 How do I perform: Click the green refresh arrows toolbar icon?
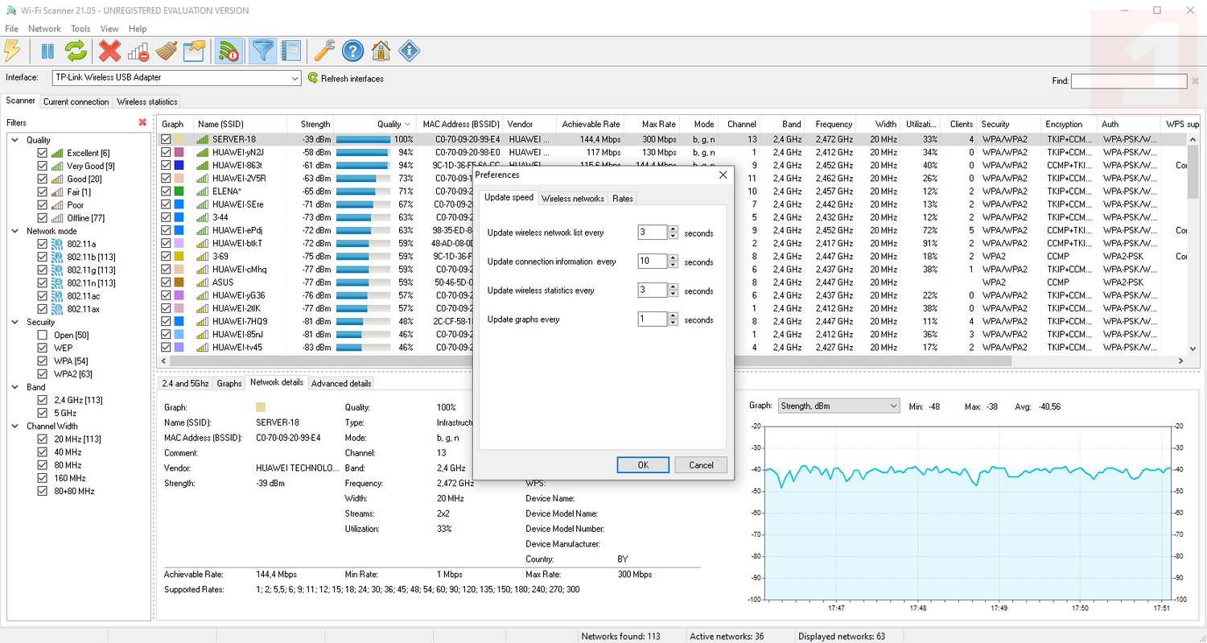coord(76,52)
